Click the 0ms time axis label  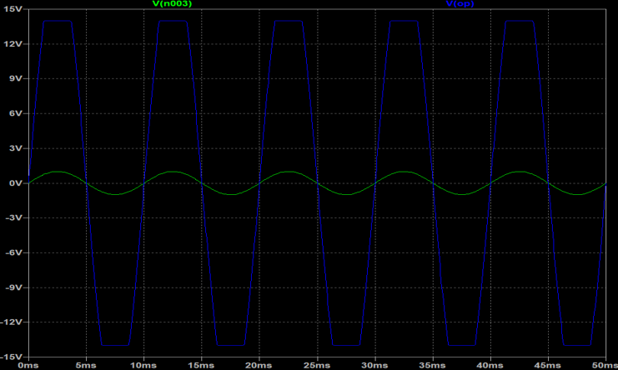tap(28, 365)
